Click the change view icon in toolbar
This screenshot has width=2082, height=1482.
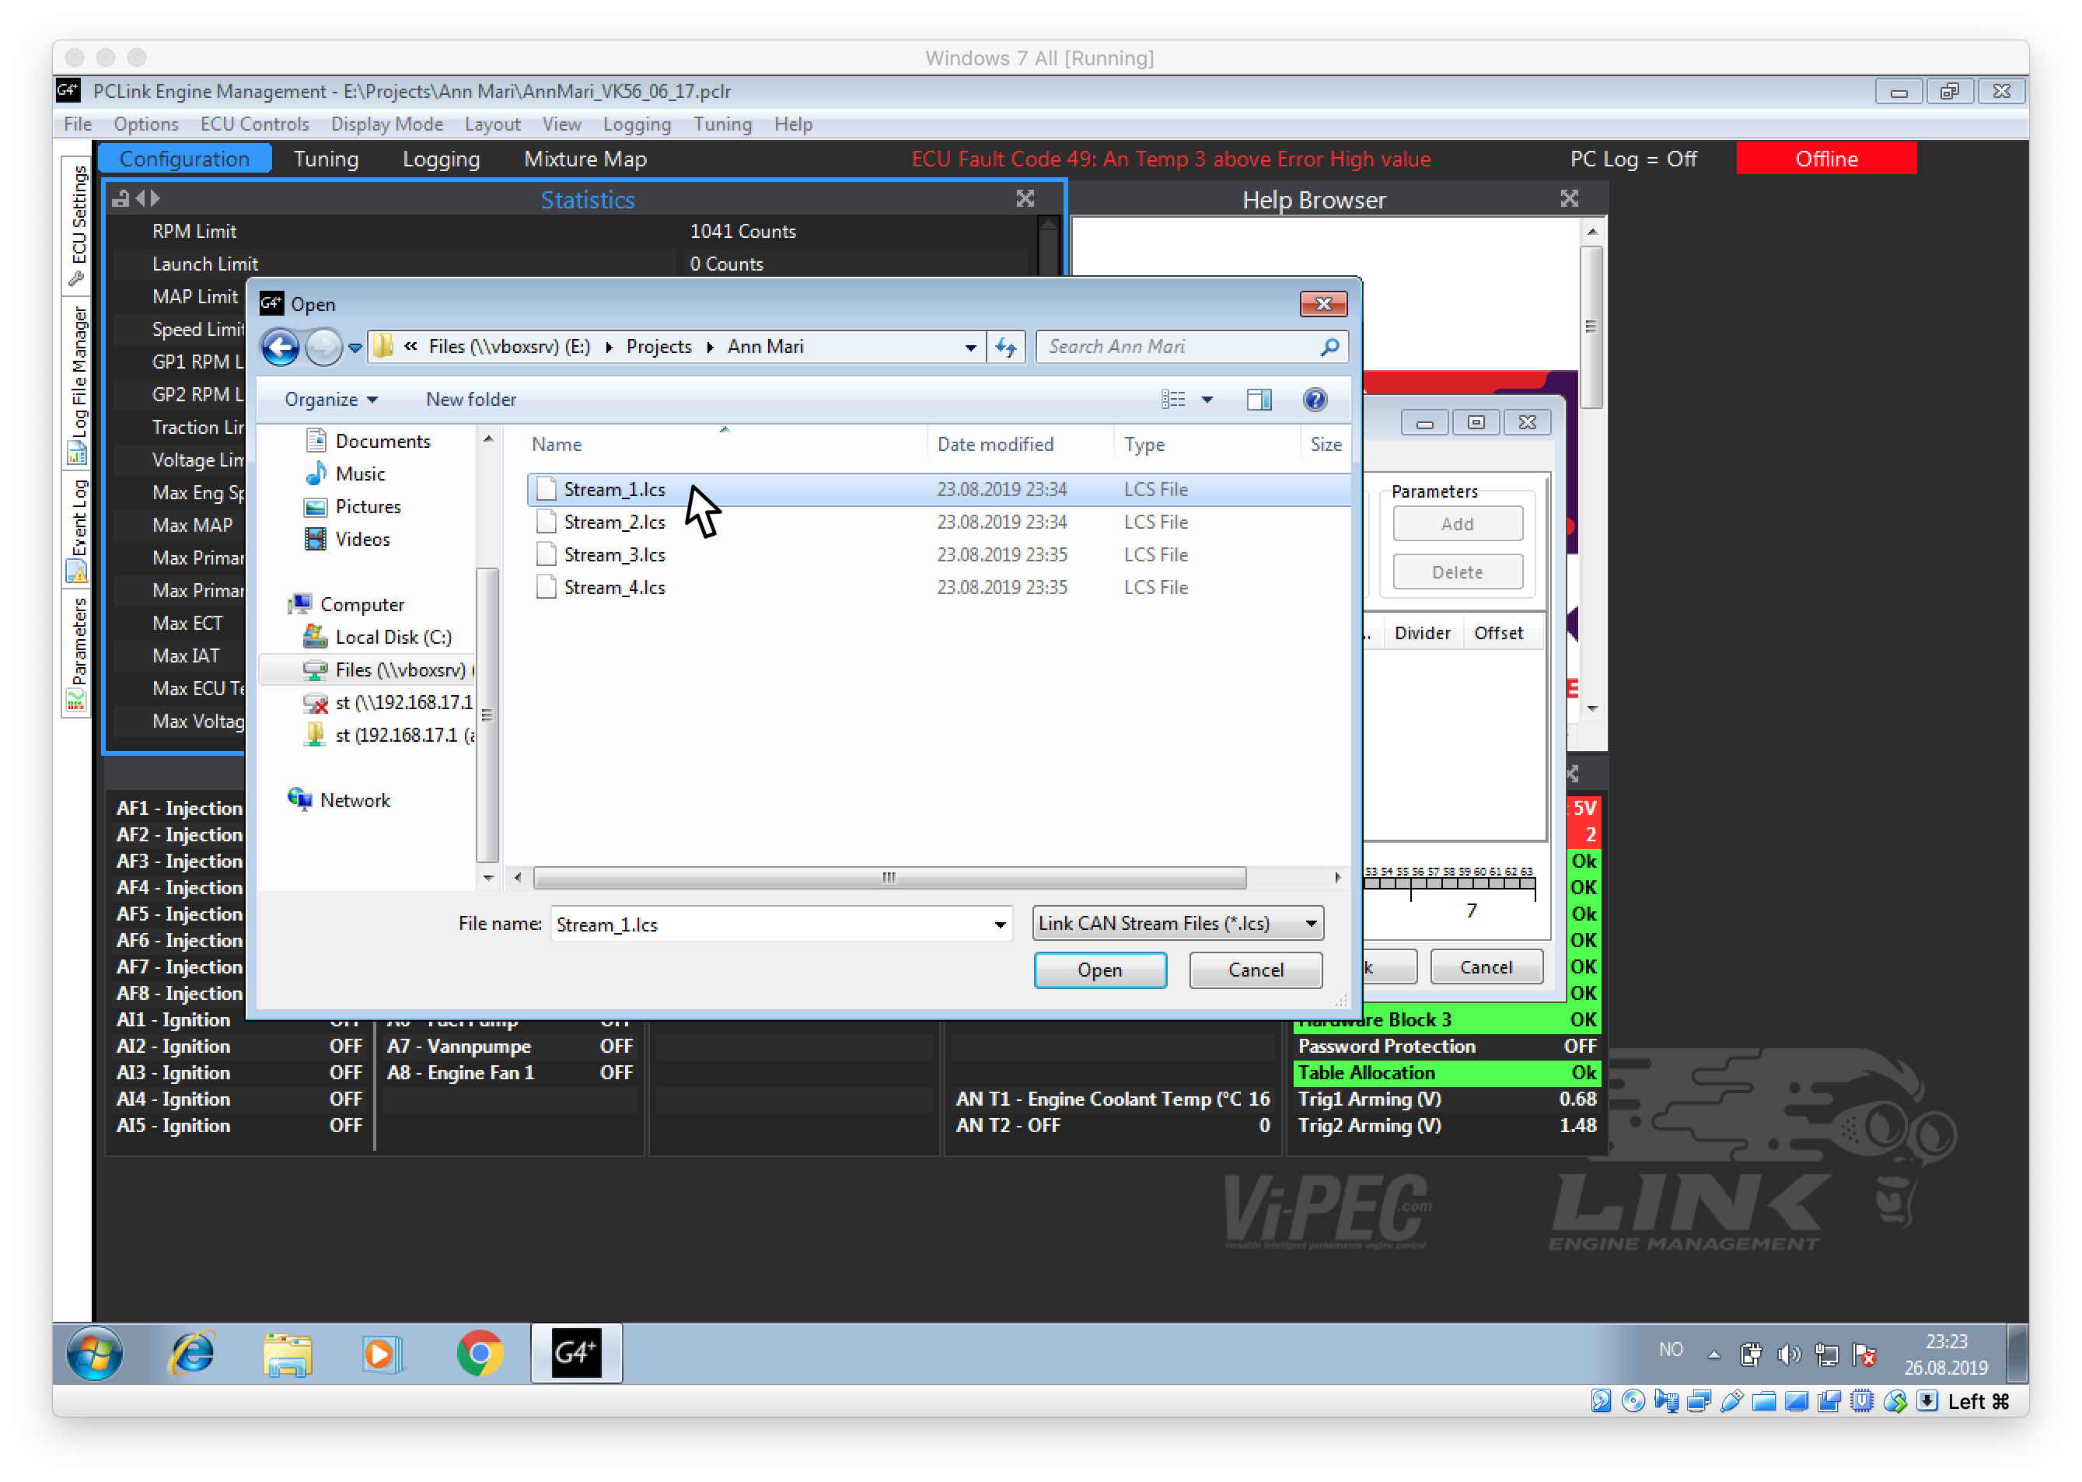click(x=1173, y=400)
